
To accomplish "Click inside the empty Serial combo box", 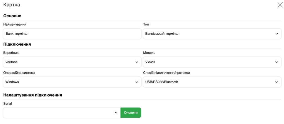I will (58, 113).
